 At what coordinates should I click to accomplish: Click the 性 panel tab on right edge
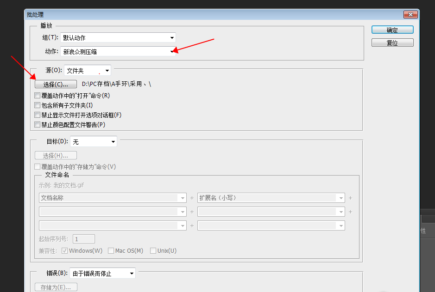click(x=424, y=230)
